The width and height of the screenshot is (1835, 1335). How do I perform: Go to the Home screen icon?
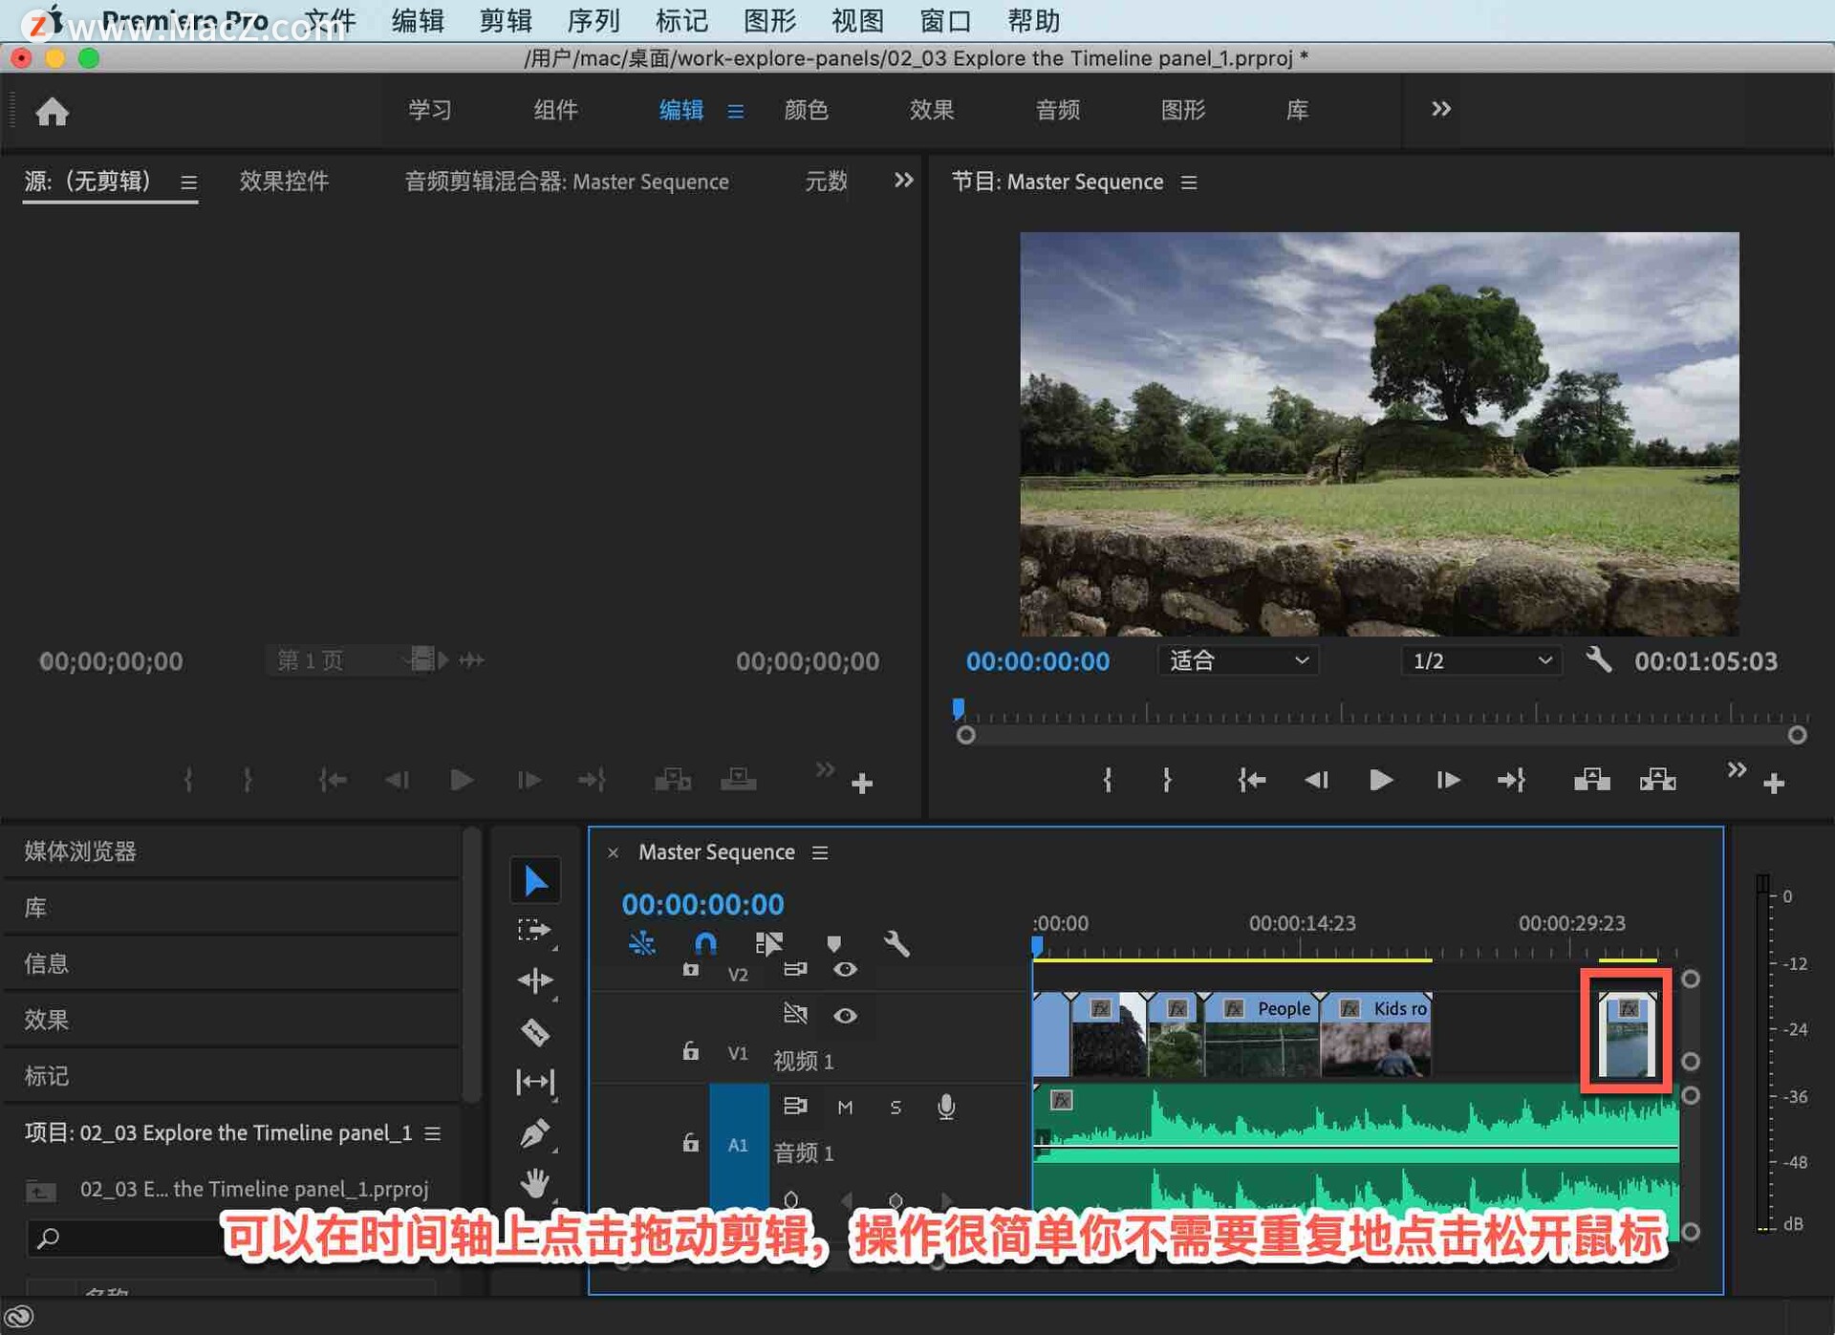point(53,111)
